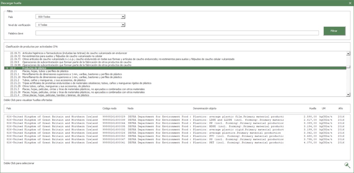Click the Denominación objeto column header
Viewport: 354px width, 173px height.
click(204, 109)
